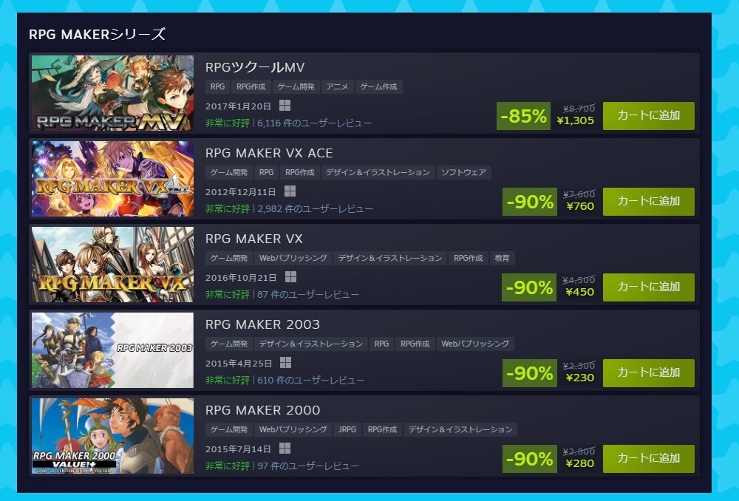Click Windows icon beside RPGツクールMV release date
This screenshot has width=739, height=501.
click(x=285, y=105)
